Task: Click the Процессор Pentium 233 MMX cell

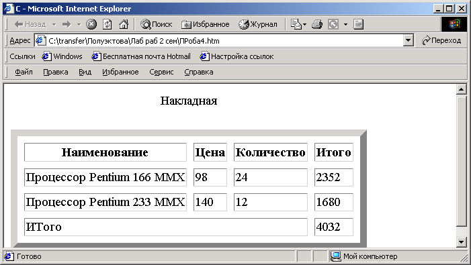Action: (x=105, y=202)
